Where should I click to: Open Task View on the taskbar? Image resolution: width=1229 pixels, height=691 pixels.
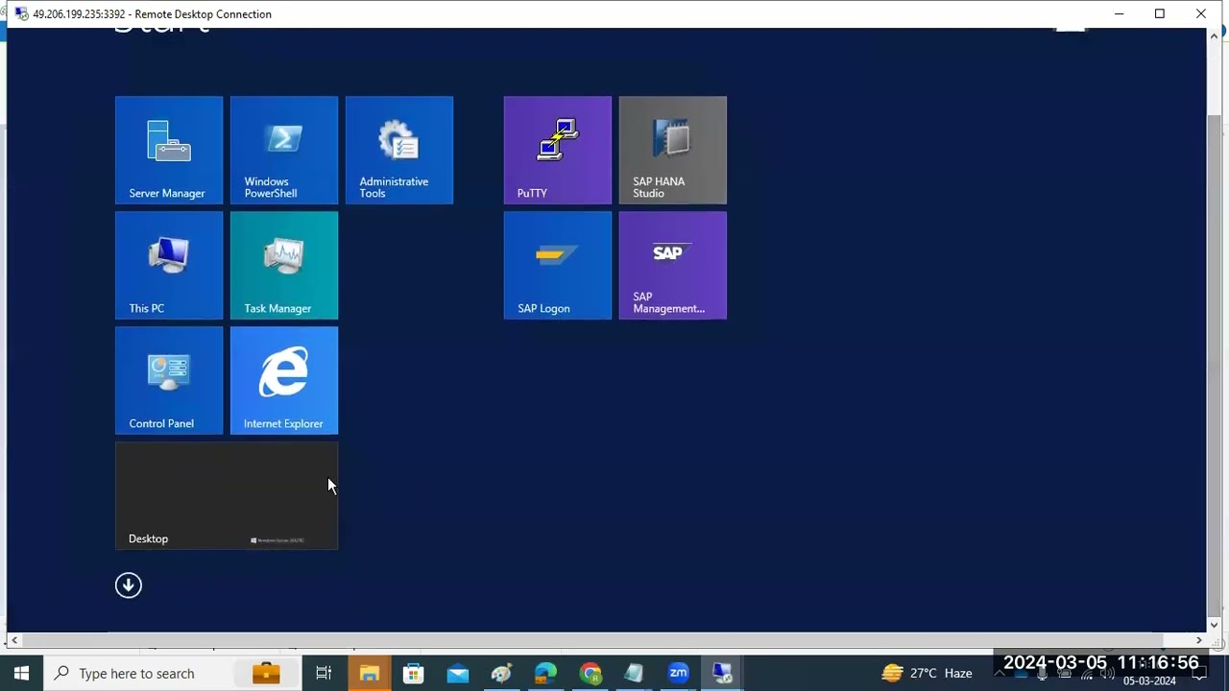click(324, 673)
